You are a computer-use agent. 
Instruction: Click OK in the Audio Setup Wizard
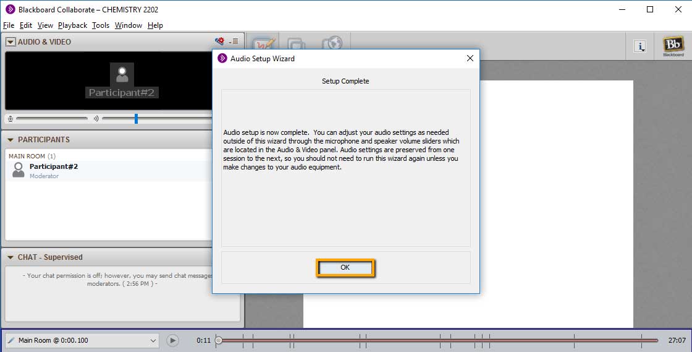click(345, 268)
